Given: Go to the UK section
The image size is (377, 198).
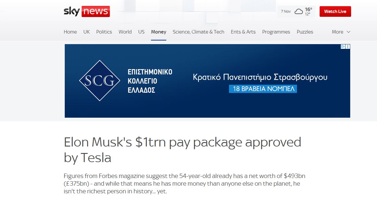Looking at the screenshot, I should [87, 32].
